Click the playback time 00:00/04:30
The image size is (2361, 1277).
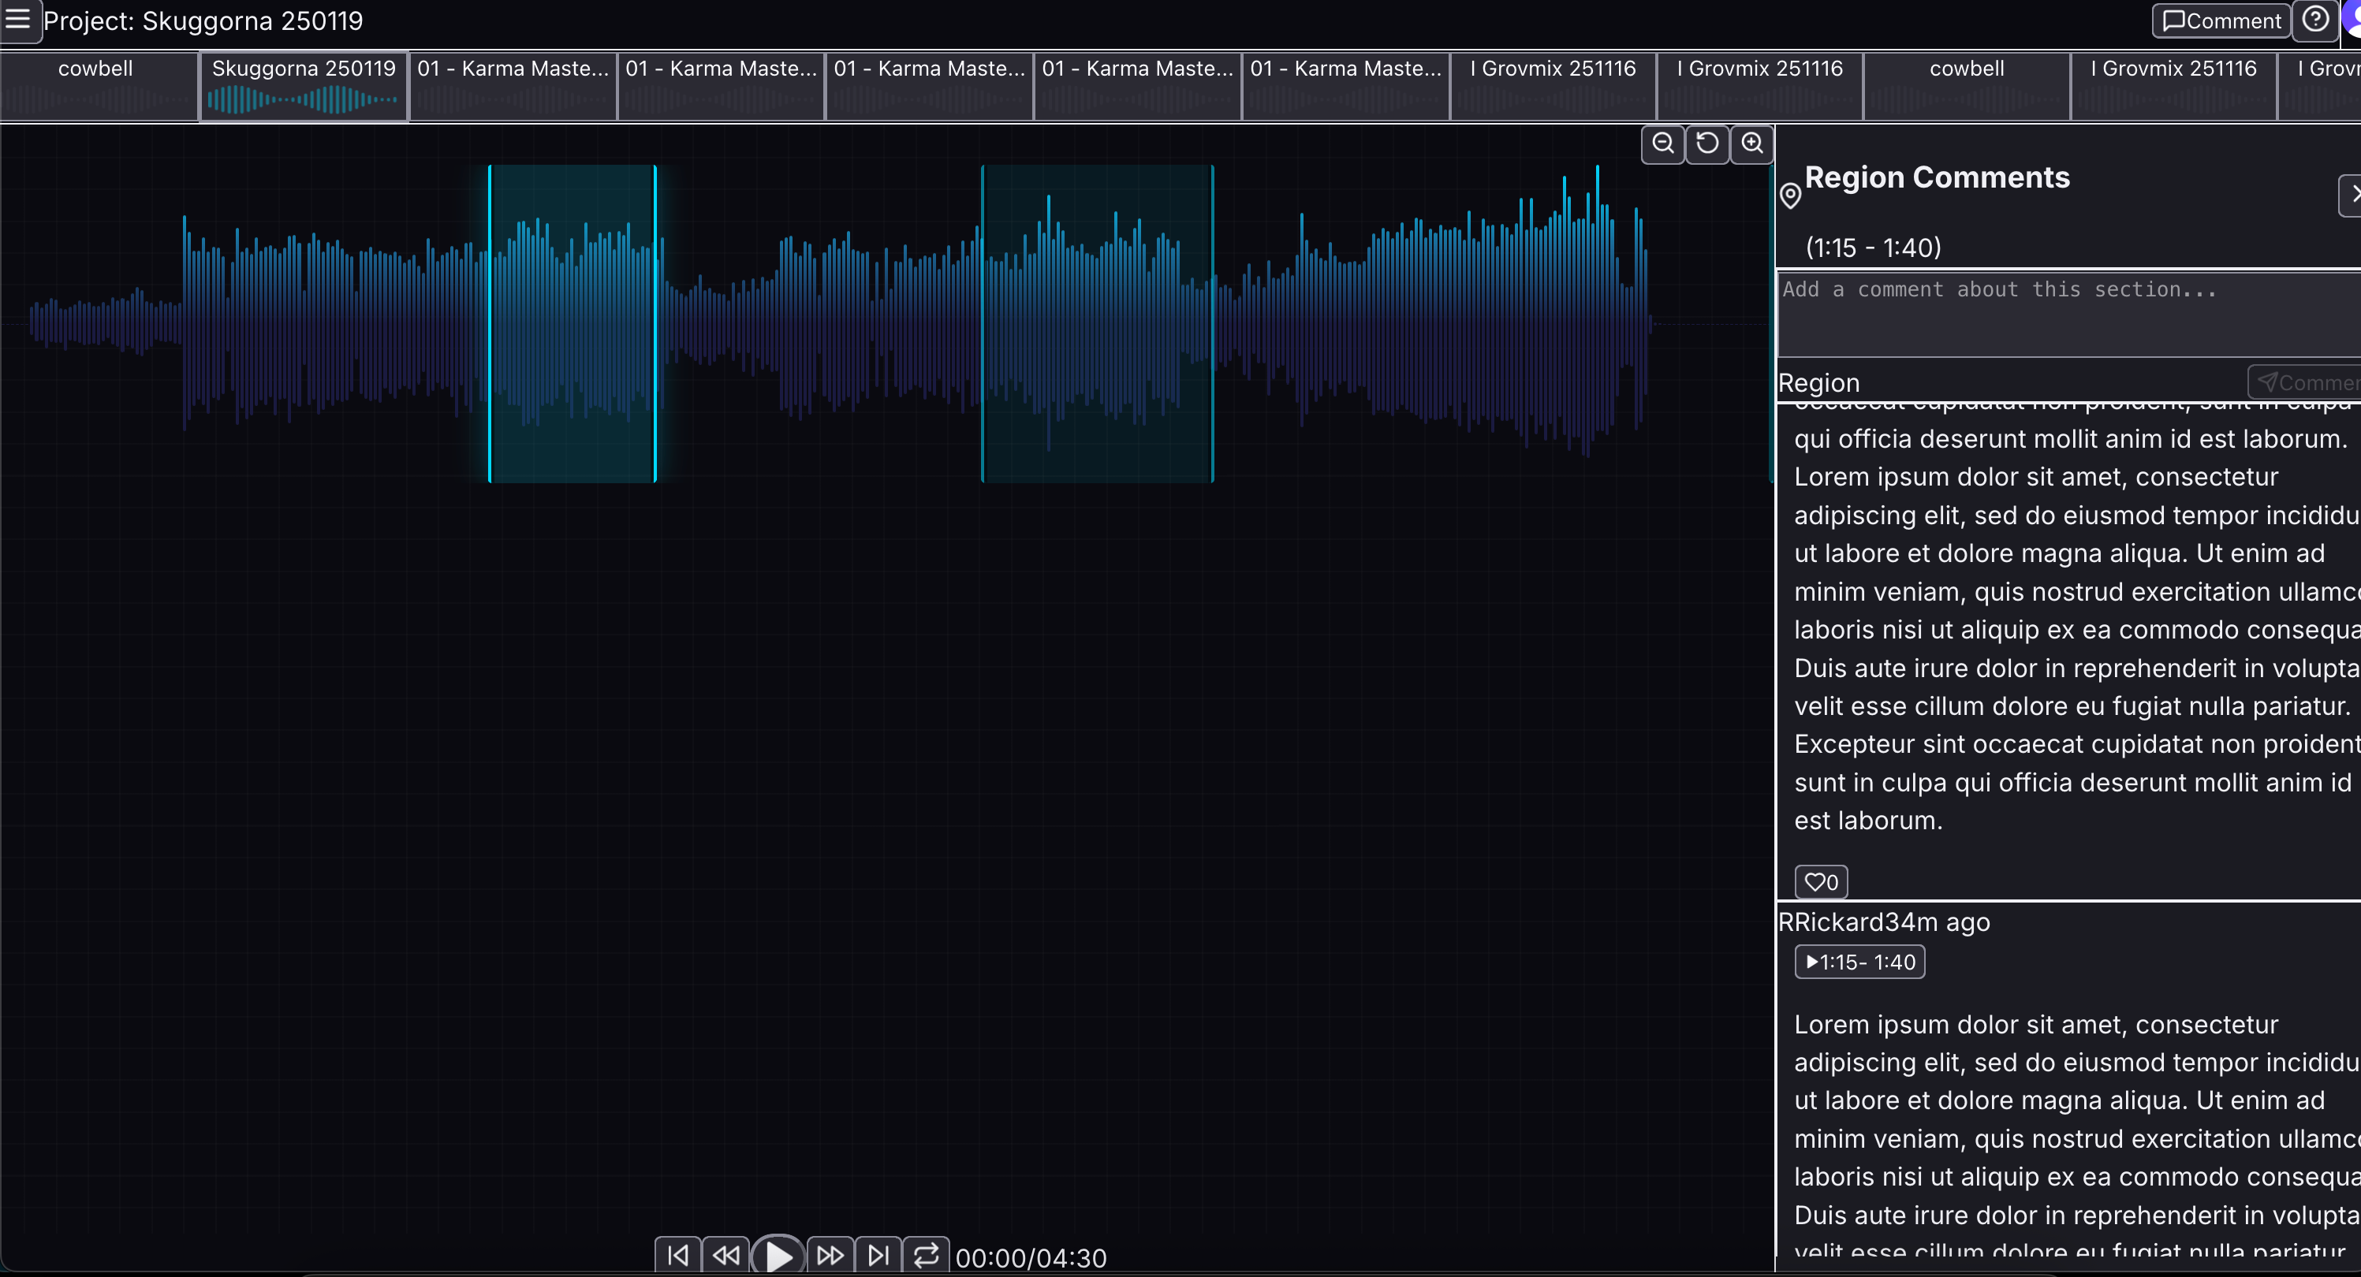point(1031,1258)
